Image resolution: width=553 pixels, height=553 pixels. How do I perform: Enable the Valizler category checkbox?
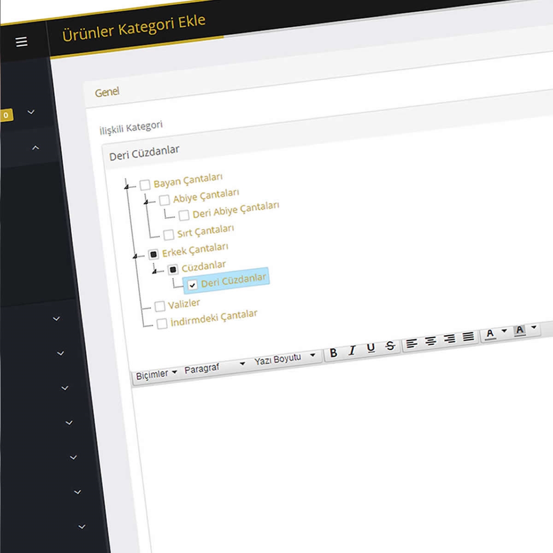pyautogui.click(x=160, y=306)
